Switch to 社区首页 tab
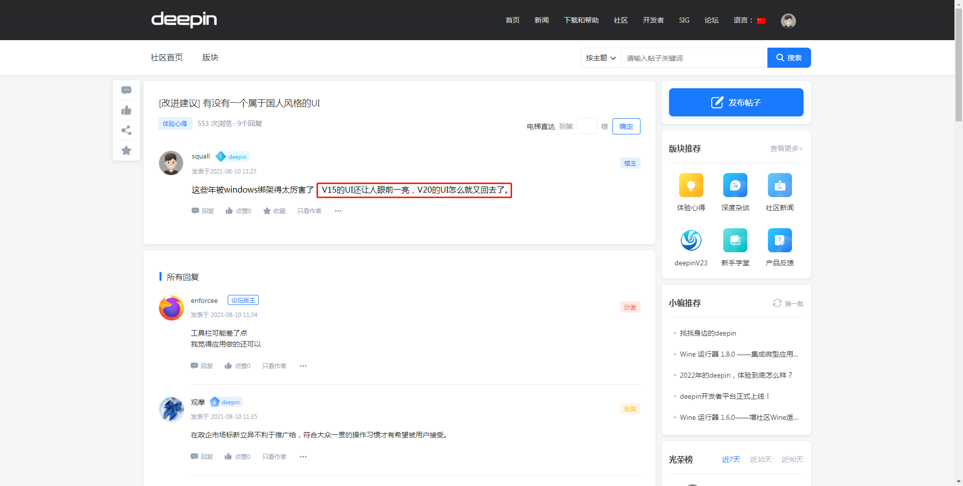This screenshot has width=963, height=486. 167,58
